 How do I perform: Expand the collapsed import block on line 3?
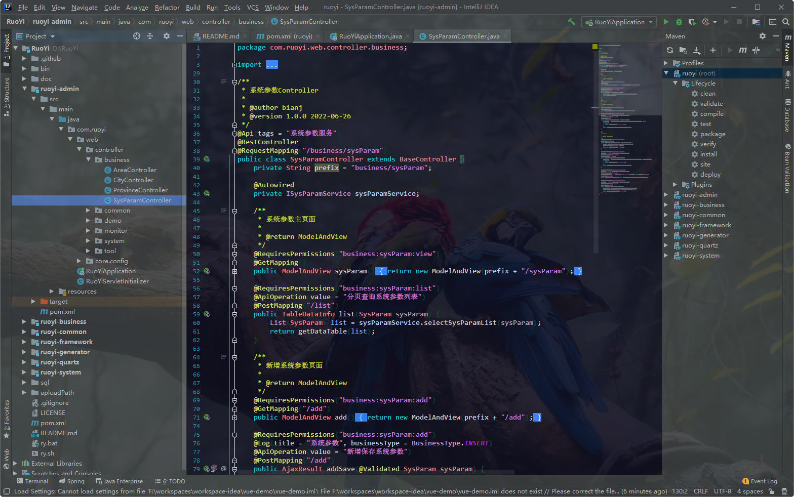tap(234, 65)
